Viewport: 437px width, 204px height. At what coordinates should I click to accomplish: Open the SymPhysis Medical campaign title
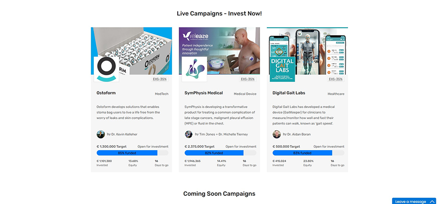pos(204,93)
